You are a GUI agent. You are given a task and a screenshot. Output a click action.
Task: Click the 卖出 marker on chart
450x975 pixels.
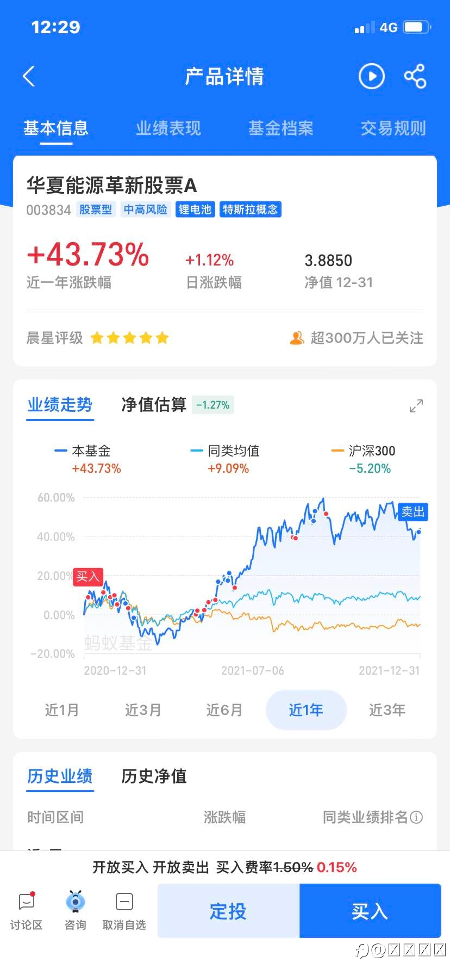tap(413, 512)
